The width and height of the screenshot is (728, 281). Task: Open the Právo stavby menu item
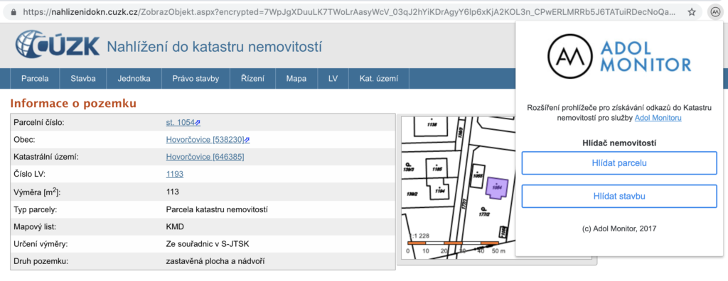(196, 78)
